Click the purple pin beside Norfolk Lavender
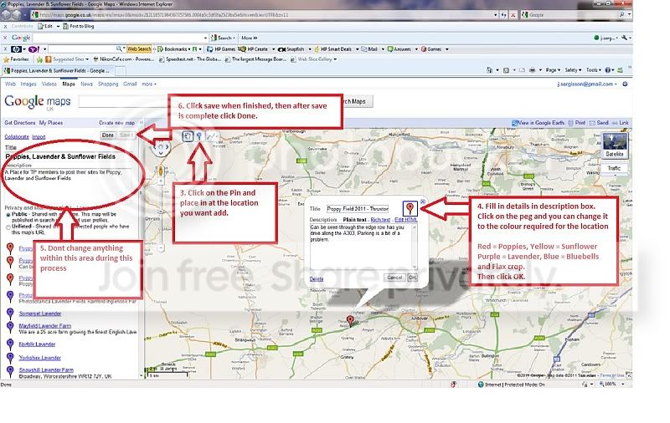 click(10, 344)
